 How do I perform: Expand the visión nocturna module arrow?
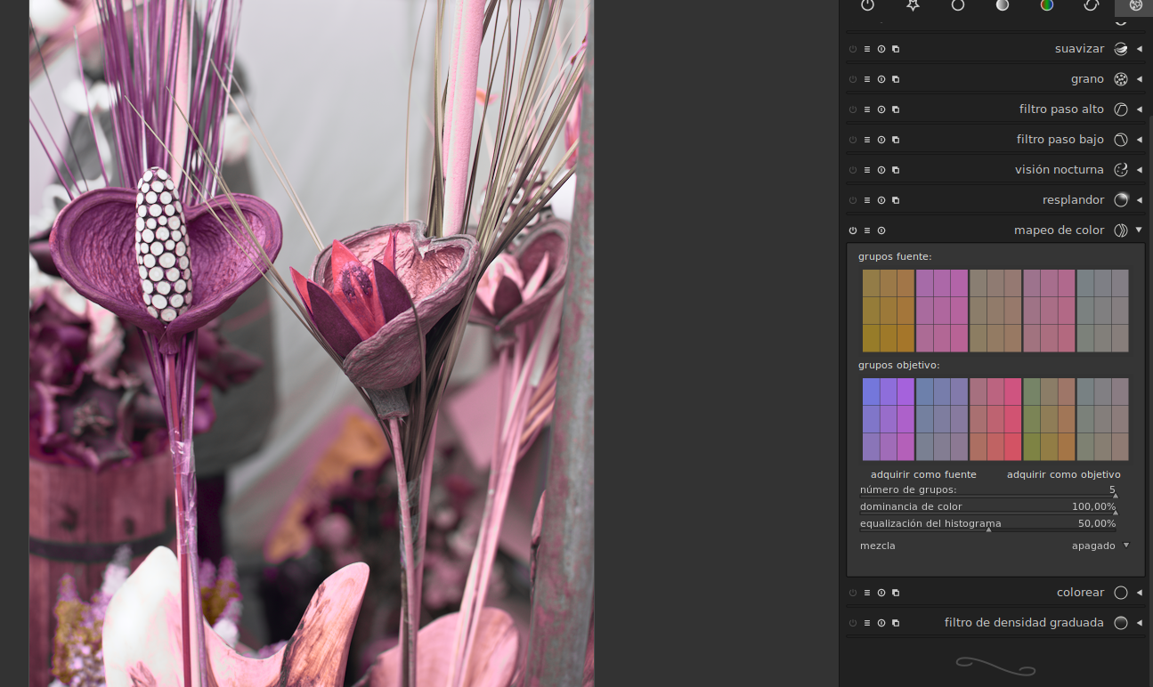[x=1140, y=170]
